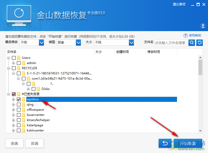208x153 pixels.
Task: Click the 反选 button
Action: click(x=35, y=143)
